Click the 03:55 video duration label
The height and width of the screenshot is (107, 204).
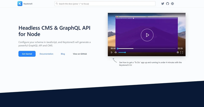click(x=180, y=48)
